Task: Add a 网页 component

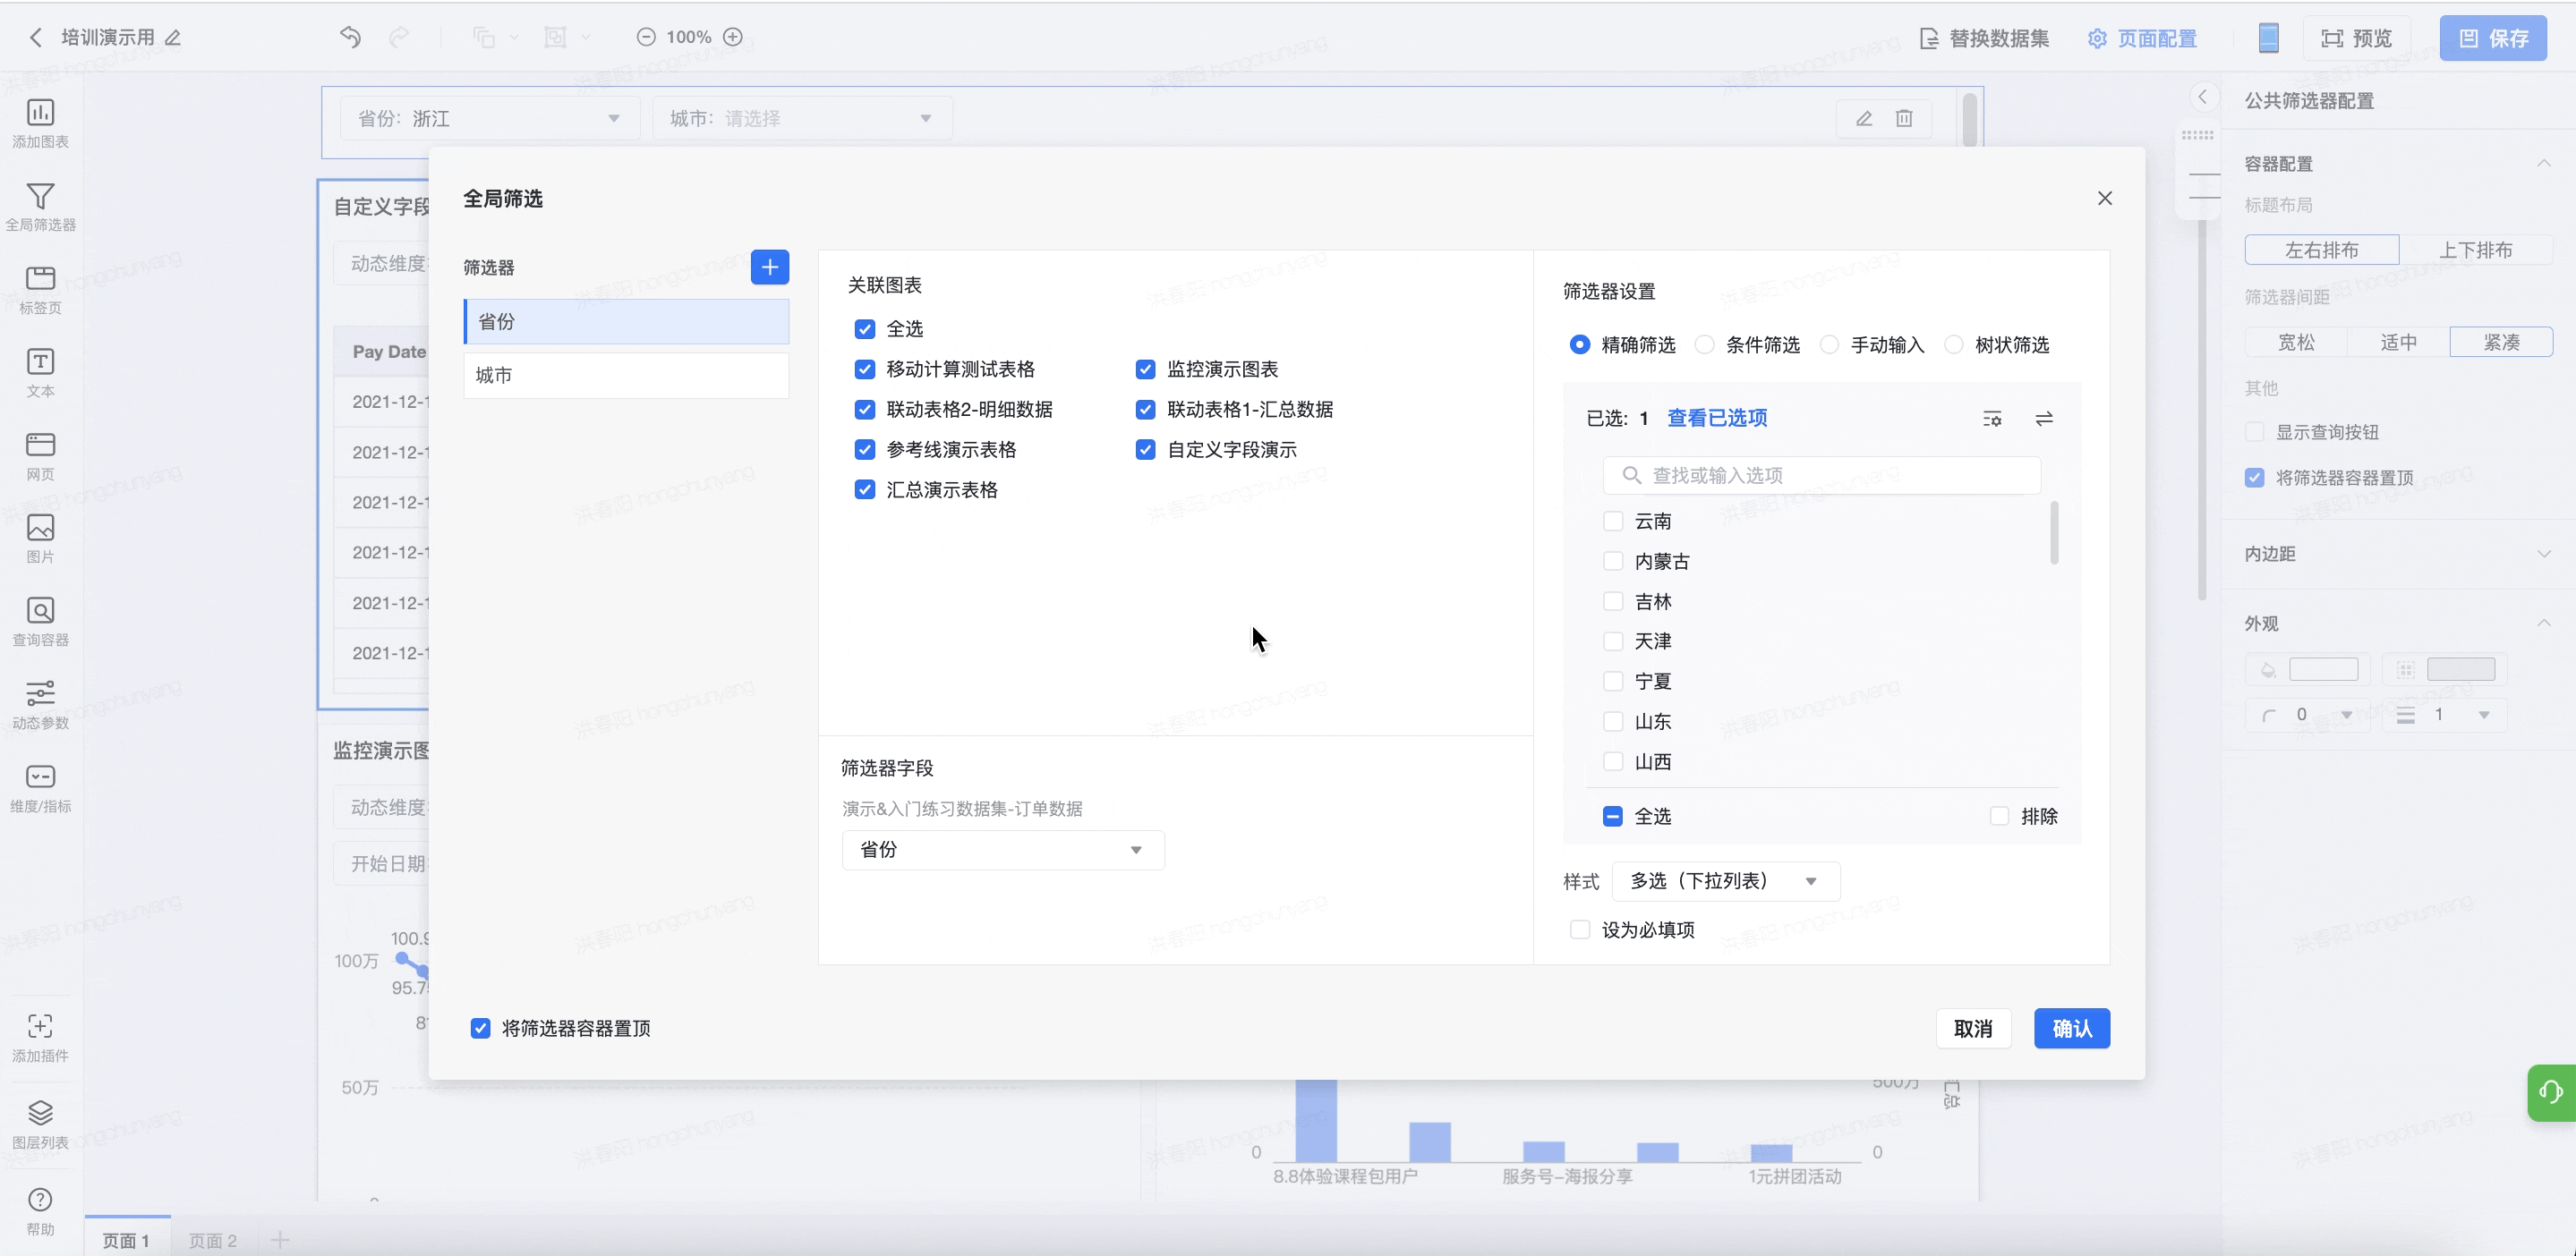Action: pos(40,455)
